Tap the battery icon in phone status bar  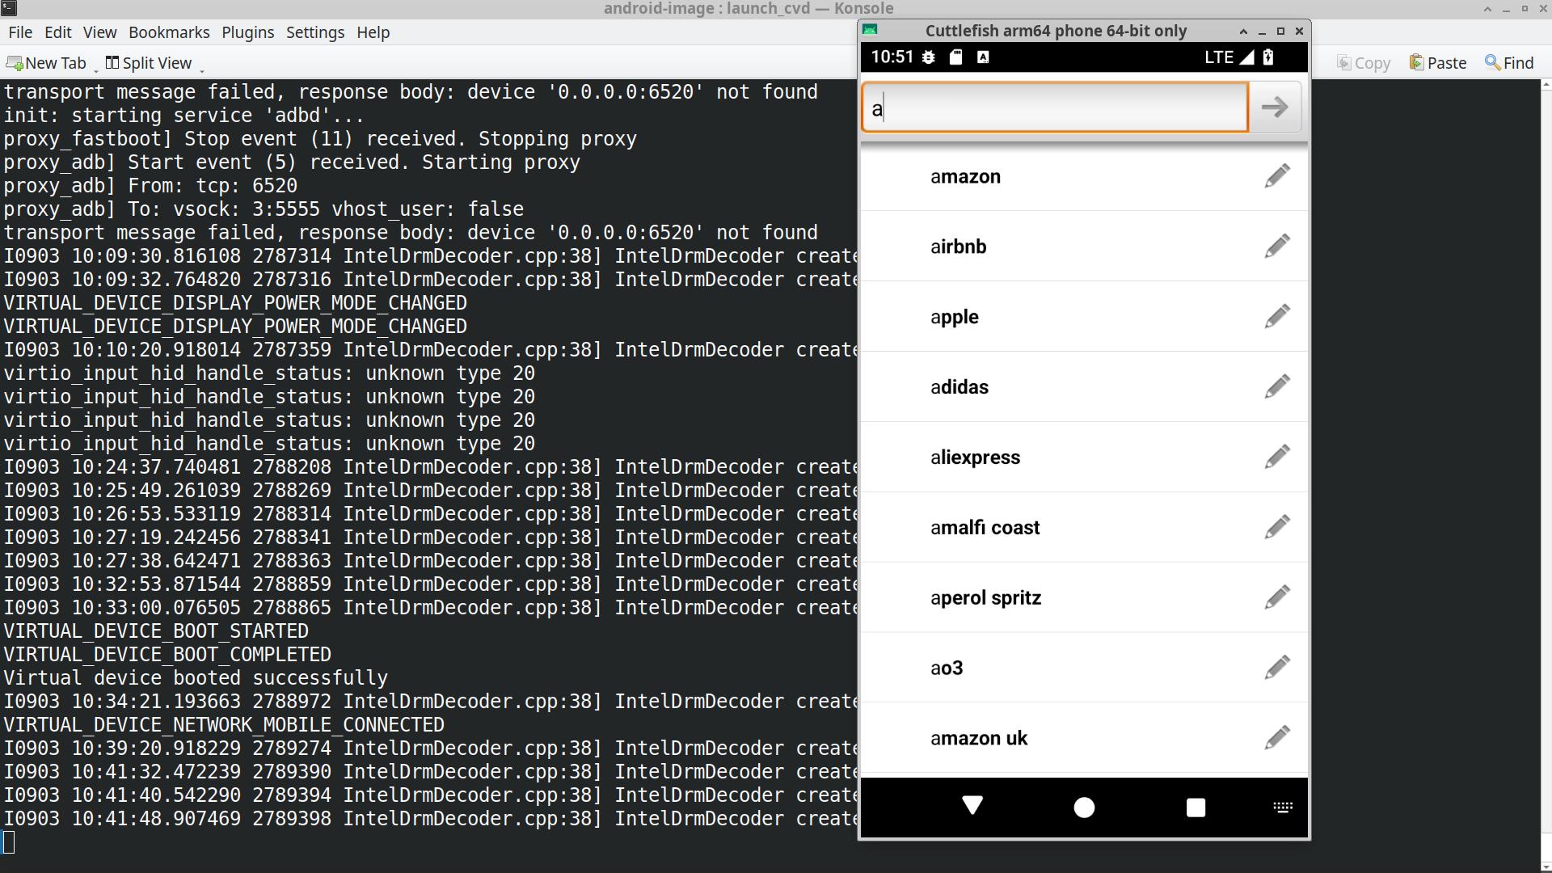click(x=1268, y=57)
